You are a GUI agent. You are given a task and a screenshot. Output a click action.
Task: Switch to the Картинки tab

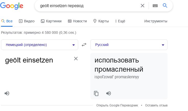(51, 21)
